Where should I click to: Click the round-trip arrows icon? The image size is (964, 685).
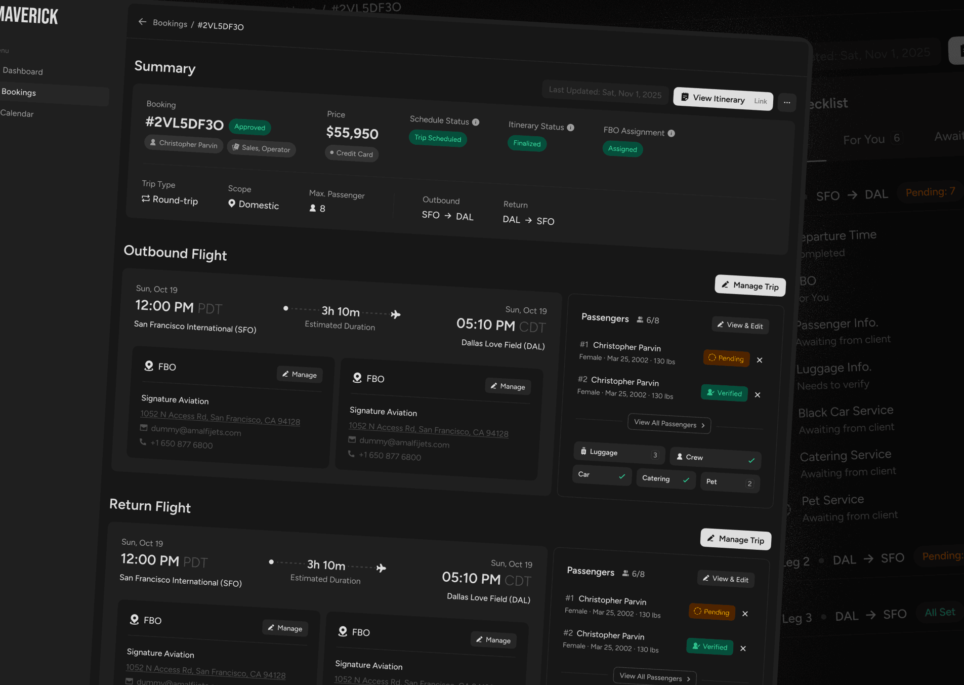(x=146, y=198)
